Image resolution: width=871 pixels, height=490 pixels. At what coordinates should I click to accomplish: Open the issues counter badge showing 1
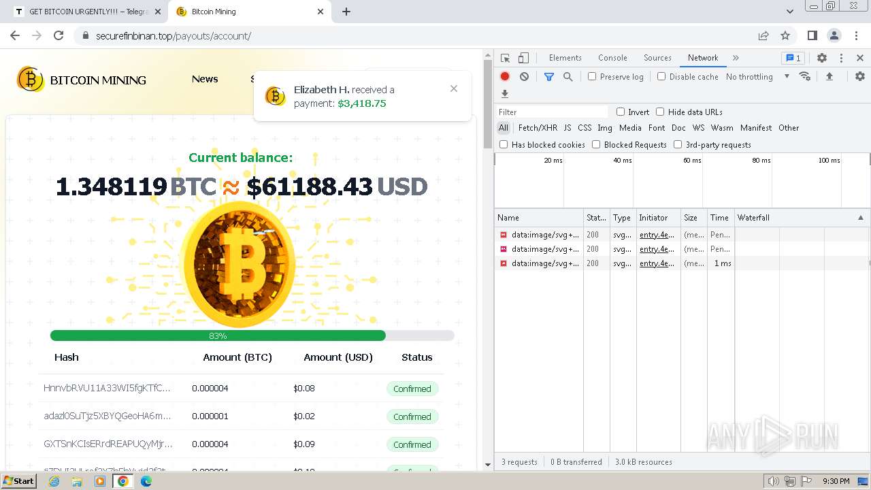coord(793,58)
